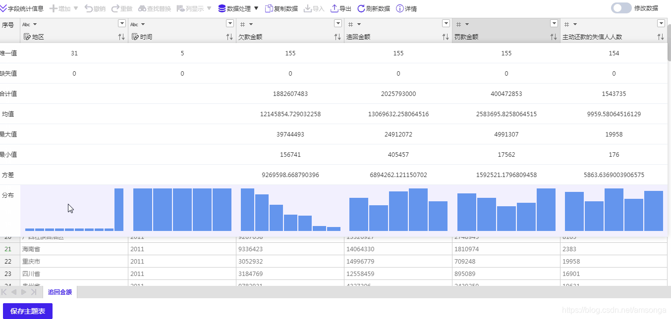The height and width of the screenshot is (319, 671).
Task: Click the 导入 import icon
Action: pos(308,8)
